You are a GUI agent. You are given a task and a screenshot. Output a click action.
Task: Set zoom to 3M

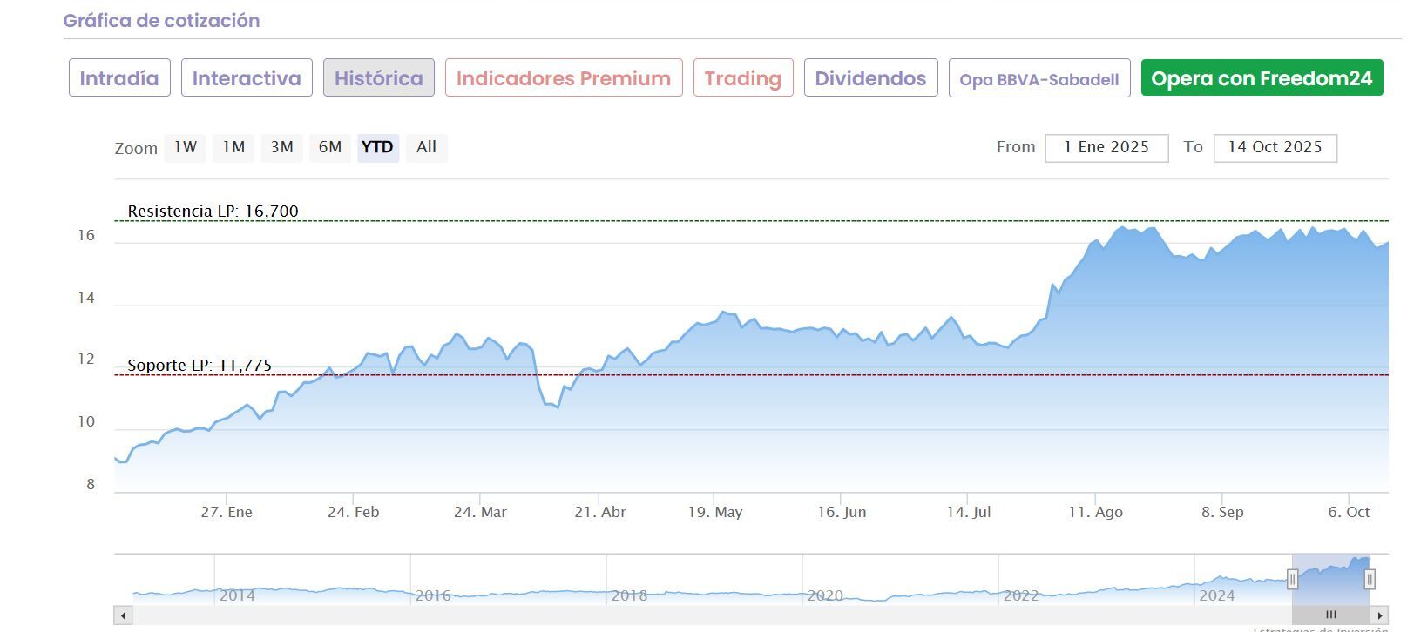coord(281,147)
